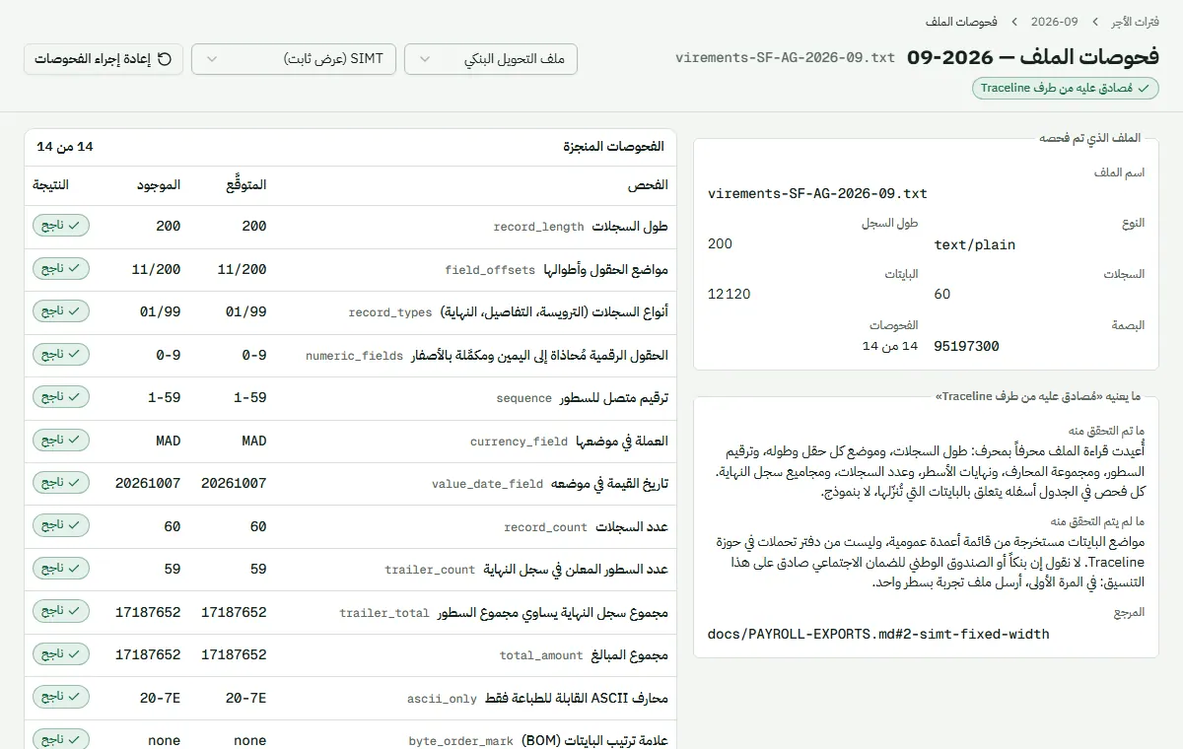Click the numeric_fields row pass badge
This screenshot has height=749, width=1183.
61,355
